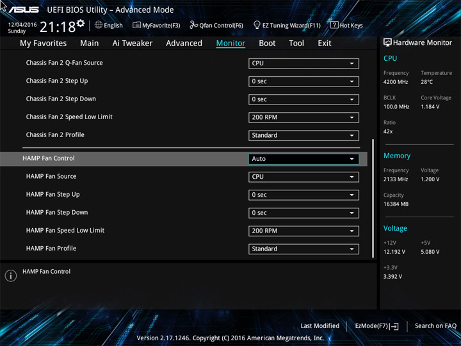Click Memory voltage 1.200 V
Screen dimensions: 461x346
pos(430,179)
